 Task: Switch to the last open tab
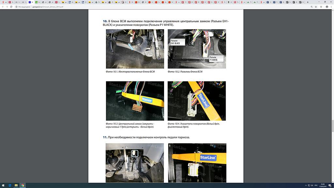[x=301, y=2]
